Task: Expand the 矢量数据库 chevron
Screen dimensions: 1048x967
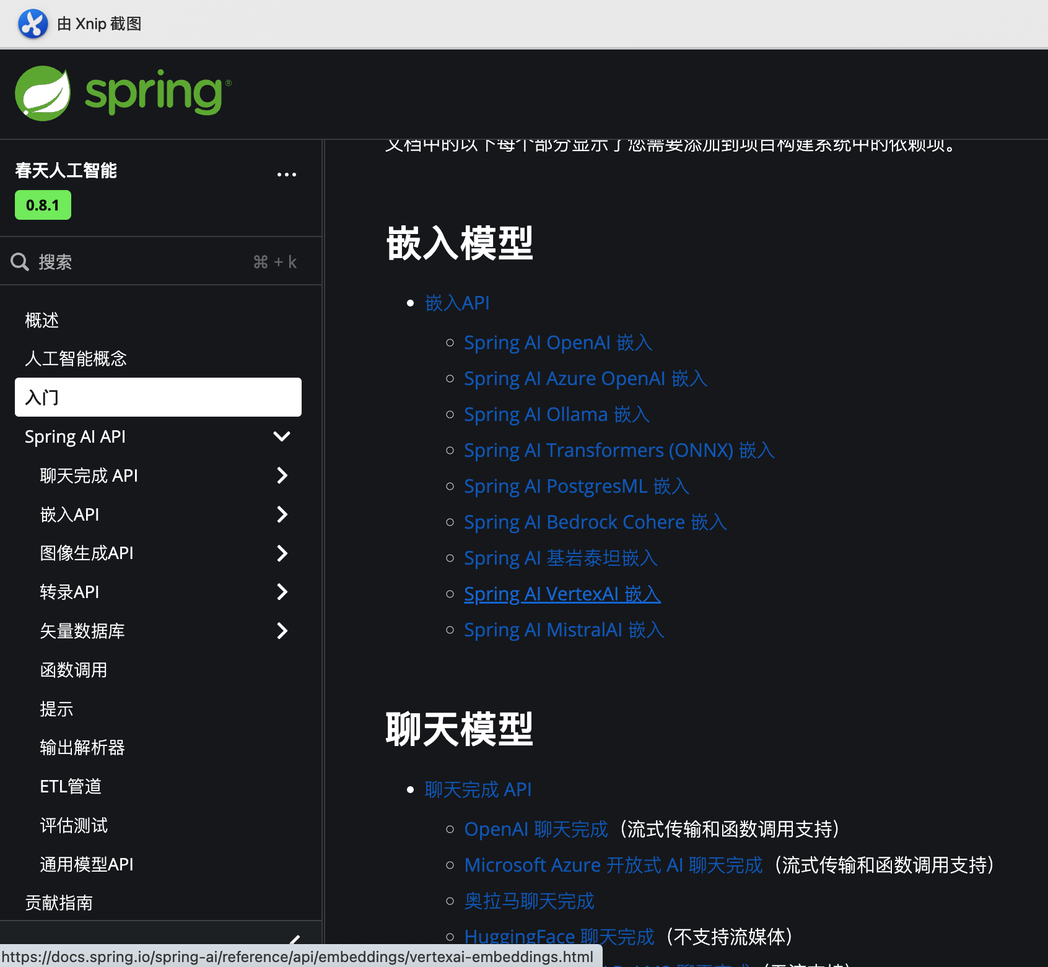Action: 282,631
